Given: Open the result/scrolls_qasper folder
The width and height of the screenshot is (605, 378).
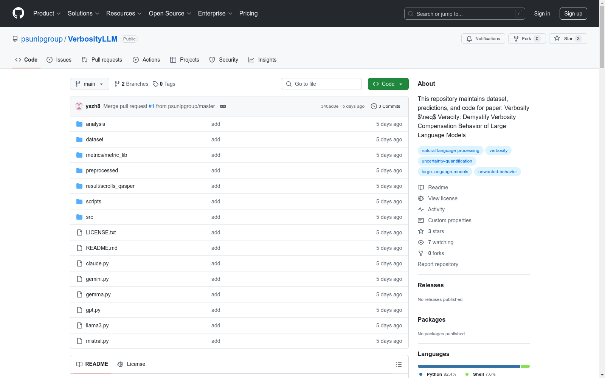Looking at the screenshot, I should [110, 186].
